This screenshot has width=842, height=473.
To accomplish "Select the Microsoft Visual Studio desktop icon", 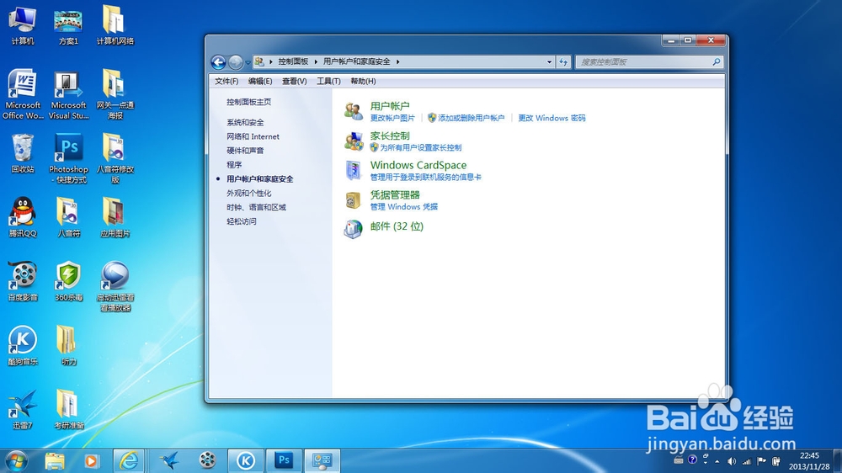I will (67, 84).
